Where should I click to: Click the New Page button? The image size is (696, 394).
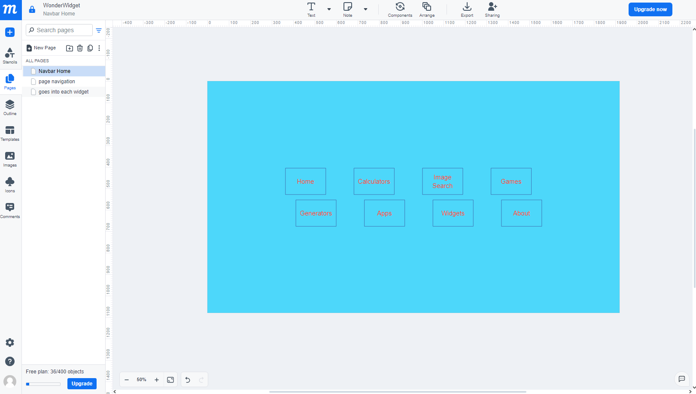pyautogui.click(x=41, y=48)
